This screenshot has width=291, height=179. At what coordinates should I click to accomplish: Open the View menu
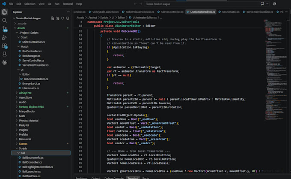(x=42, y=4)
